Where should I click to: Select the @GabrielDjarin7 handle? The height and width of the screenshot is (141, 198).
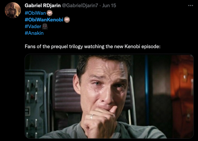[80, 6]
